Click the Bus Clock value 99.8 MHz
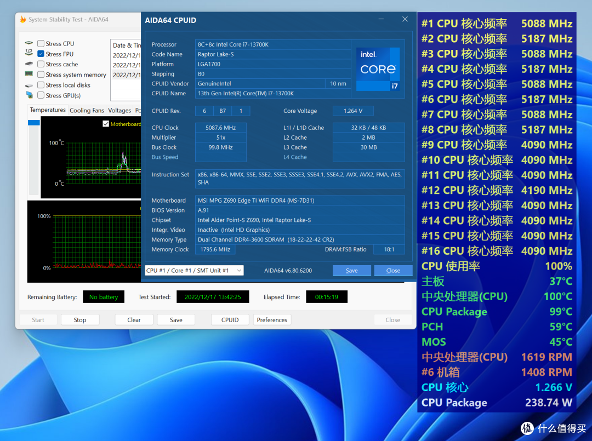This screenshot has height=441, width=592. pos(220,147)
